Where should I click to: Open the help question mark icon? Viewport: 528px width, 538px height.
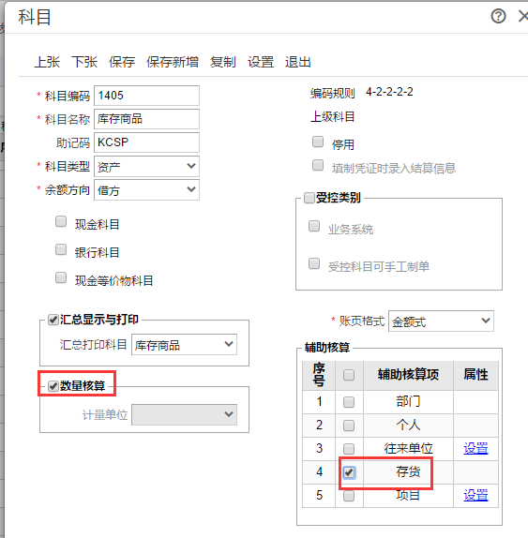click(498, 16)
